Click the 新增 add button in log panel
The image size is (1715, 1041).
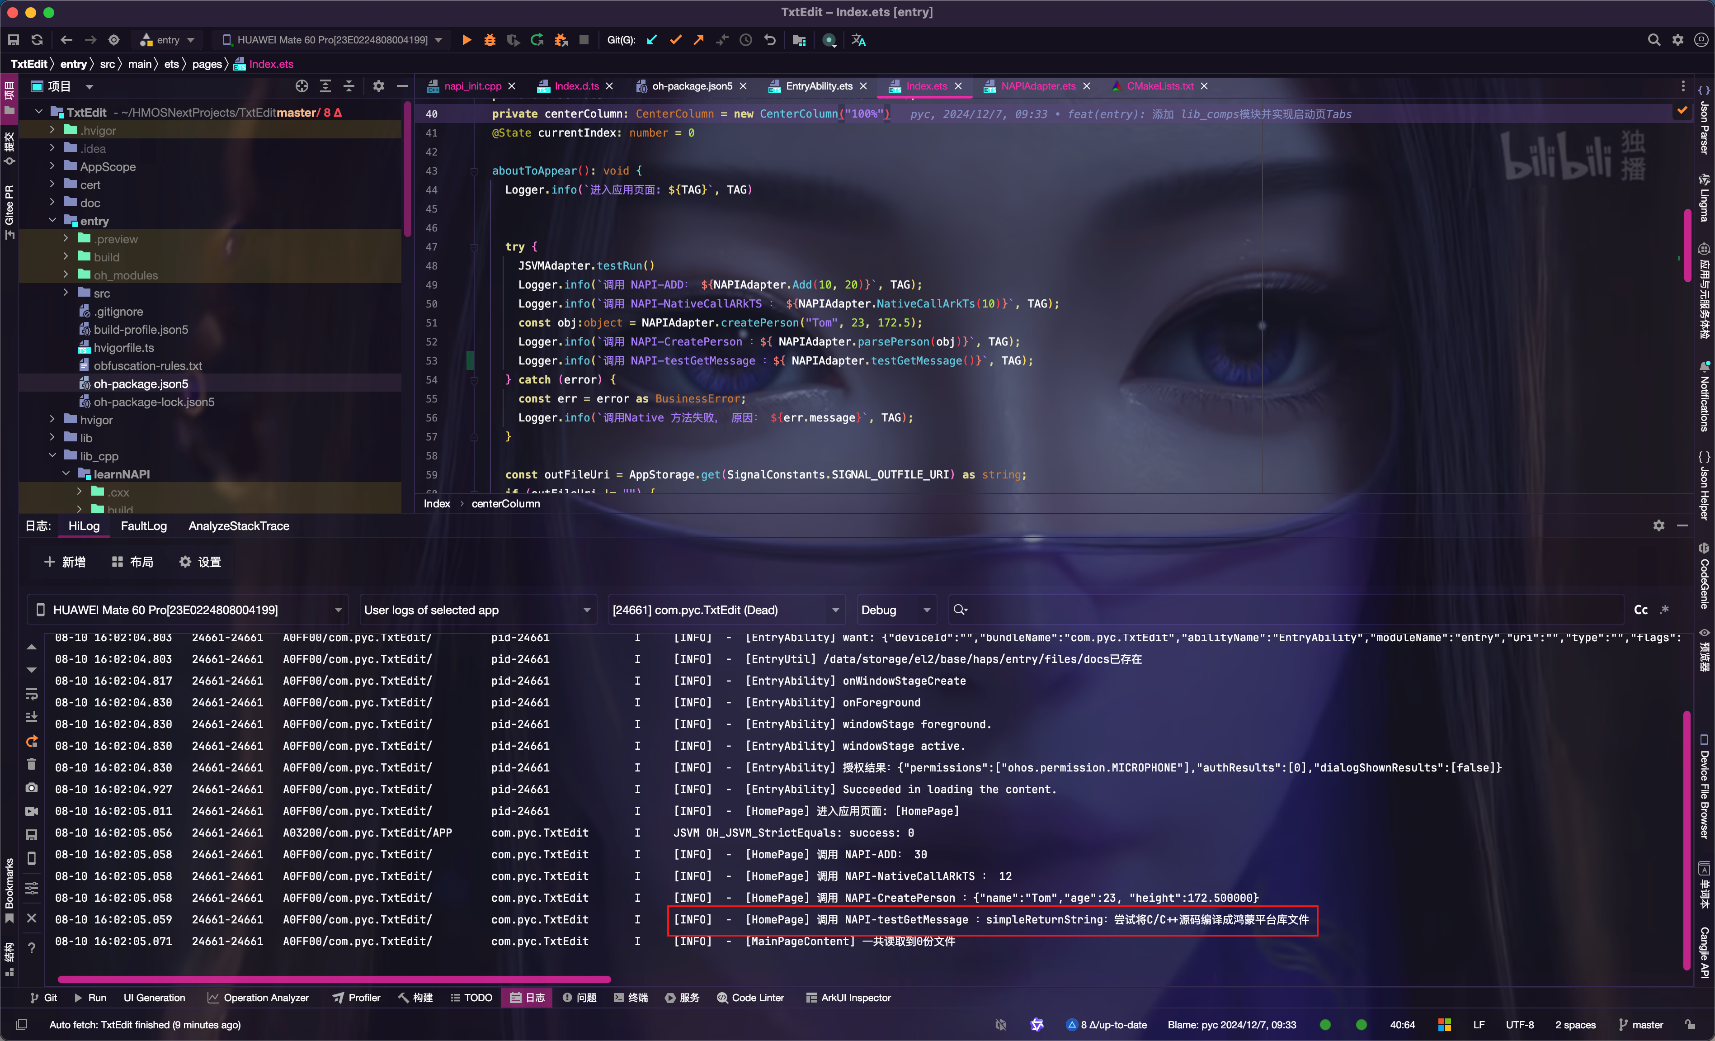[x=65, y=562]
